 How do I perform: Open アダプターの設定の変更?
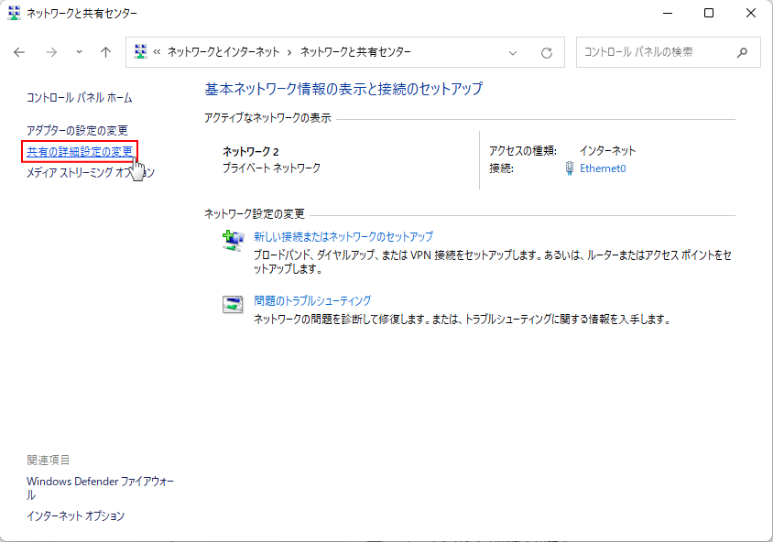tap(77, 130)
